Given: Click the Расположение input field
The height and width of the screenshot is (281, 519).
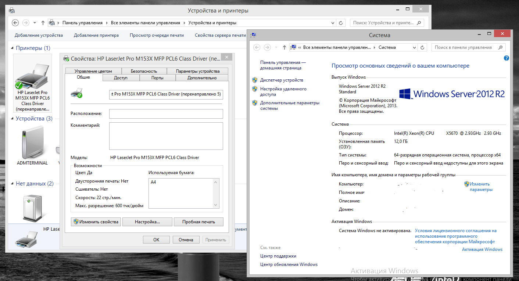Looking at the screenshot, I should tap(166, 114).
